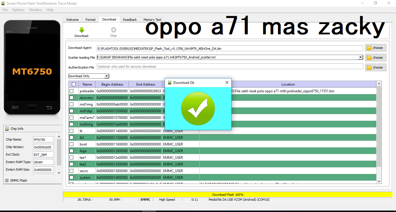
Task: Switch to the Memory Test tab
Action: pos(152,20)
